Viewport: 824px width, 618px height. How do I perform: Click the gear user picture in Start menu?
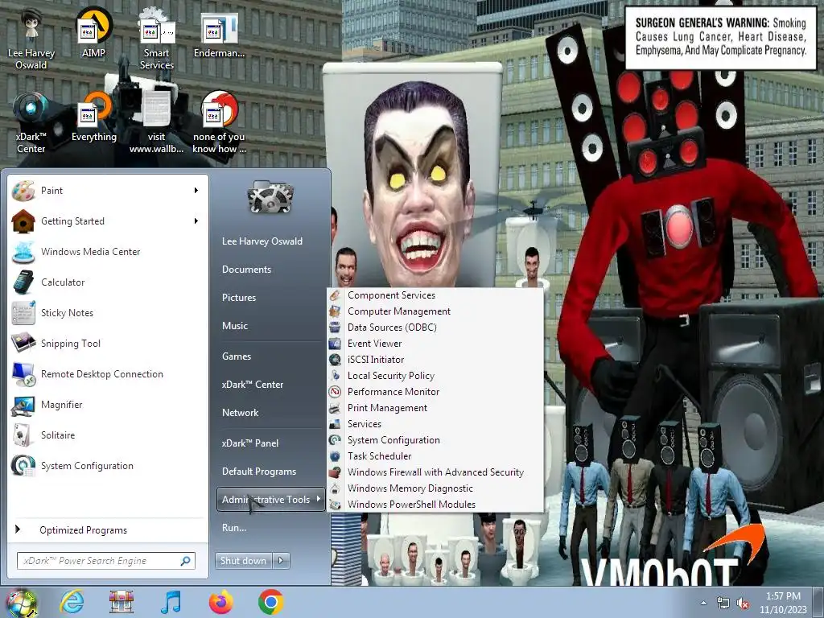270,196
